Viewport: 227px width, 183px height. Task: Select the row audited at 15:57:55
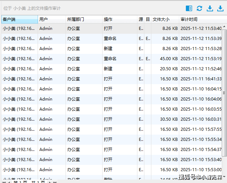click(112, 129)
